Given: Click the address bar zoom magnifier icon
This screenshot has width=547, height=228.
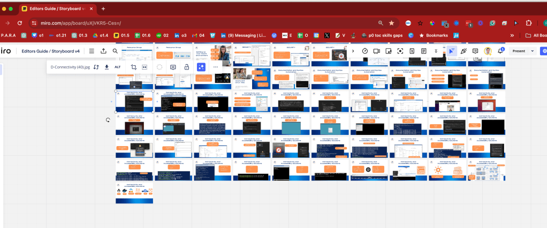Looking at the screenshot, I should tap(381, 23).
